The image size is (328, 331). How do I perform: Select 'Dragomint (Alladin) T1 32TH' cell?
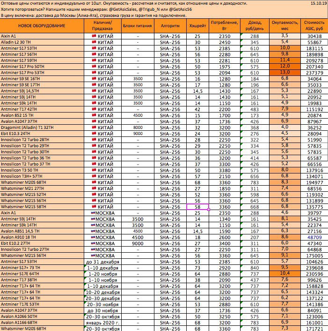(42, 128)
